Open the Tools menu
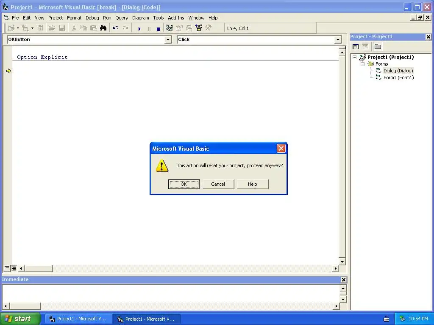 (159, 18)
